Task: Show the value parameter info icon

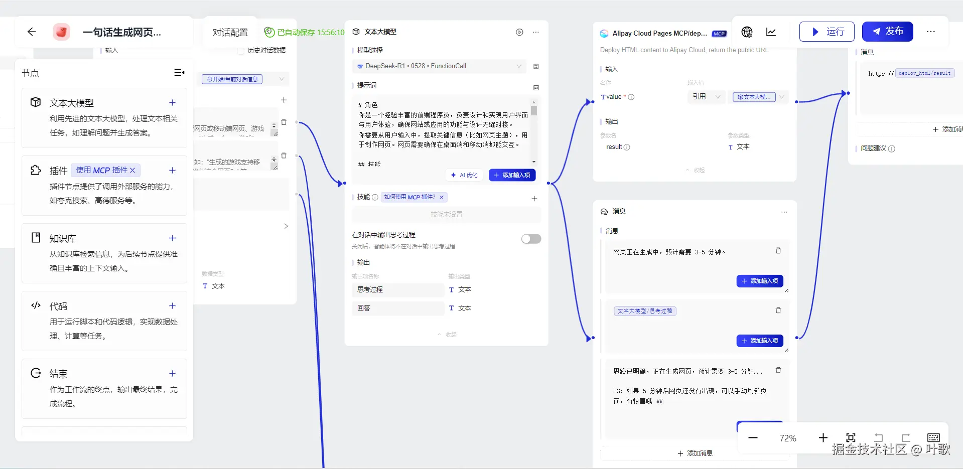Action: coord(631,97)
